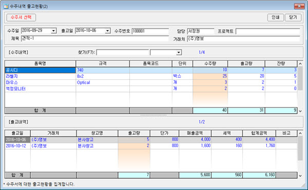Click the 거래처 header in the shipment table
This screenshot has width=308, height=190.
tap(53, 133)
